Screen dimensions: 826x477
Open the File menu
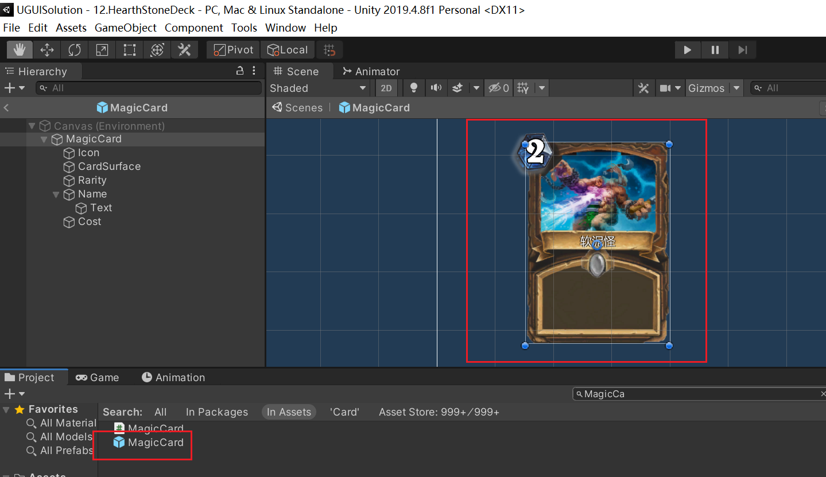(11, 28)
